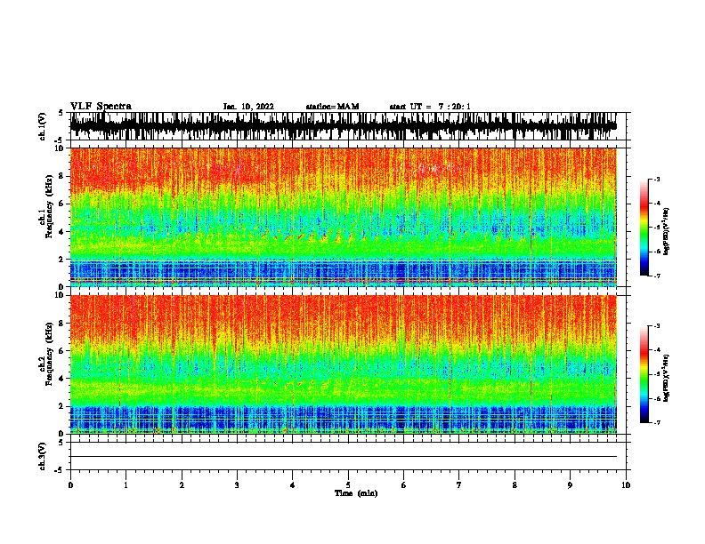Click the flat ch.3 voltage line

pos(344,457)
